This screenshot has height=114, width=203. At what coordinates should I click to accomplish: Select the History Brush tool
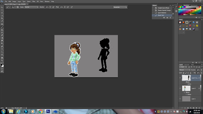click(2, 32)
